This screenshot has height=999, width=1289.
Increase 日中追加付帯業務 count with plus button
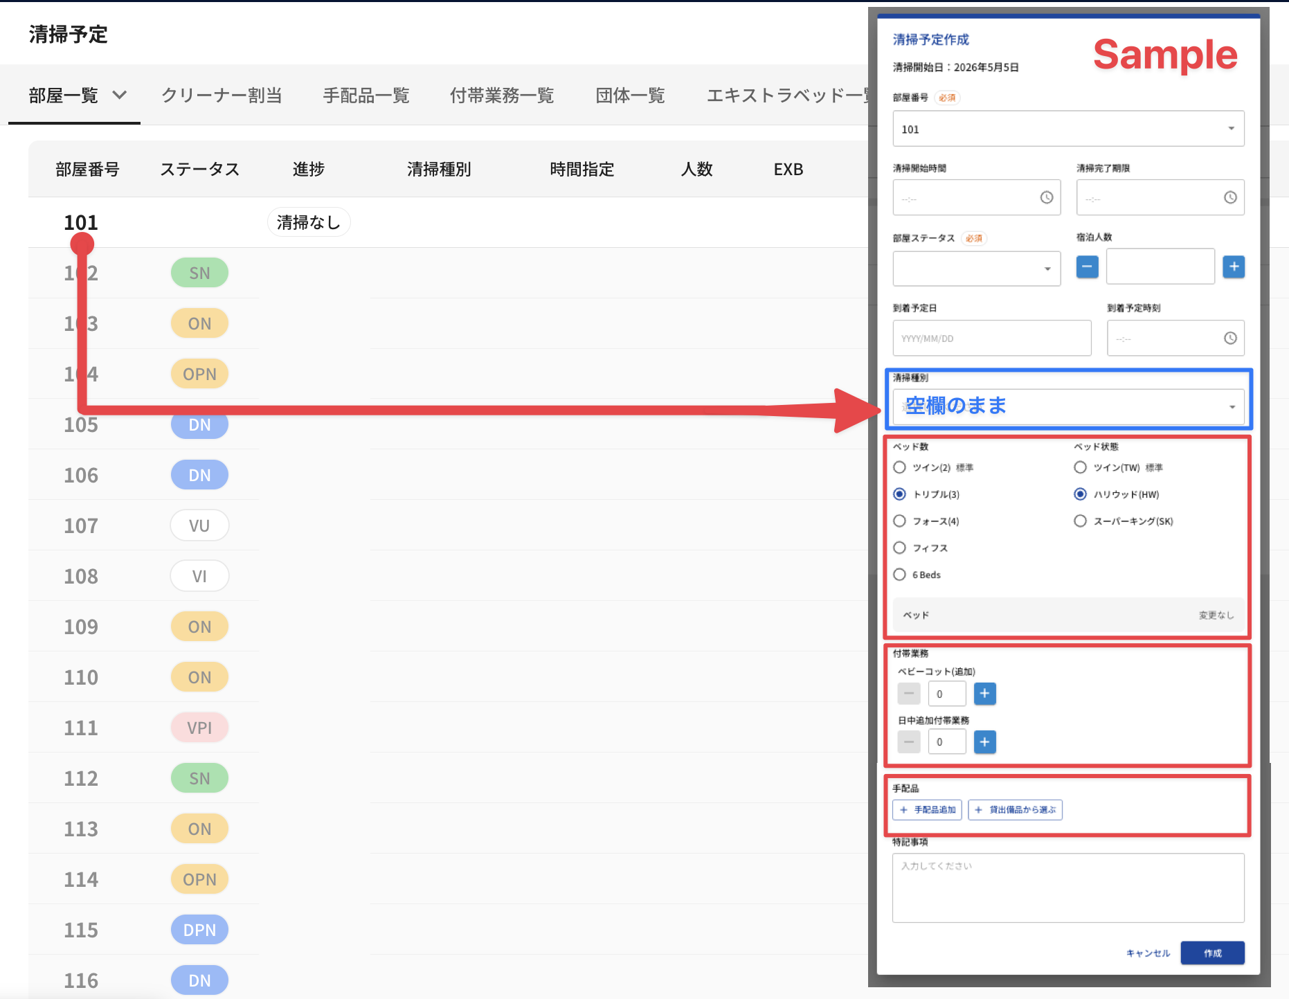click(x=984, y=742)
